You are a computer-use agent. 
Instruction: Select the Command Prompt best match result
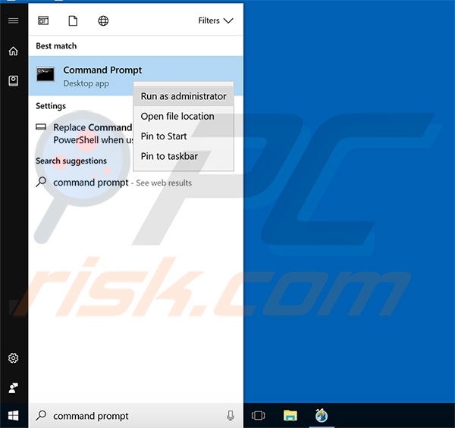click(x=136, y=76)
